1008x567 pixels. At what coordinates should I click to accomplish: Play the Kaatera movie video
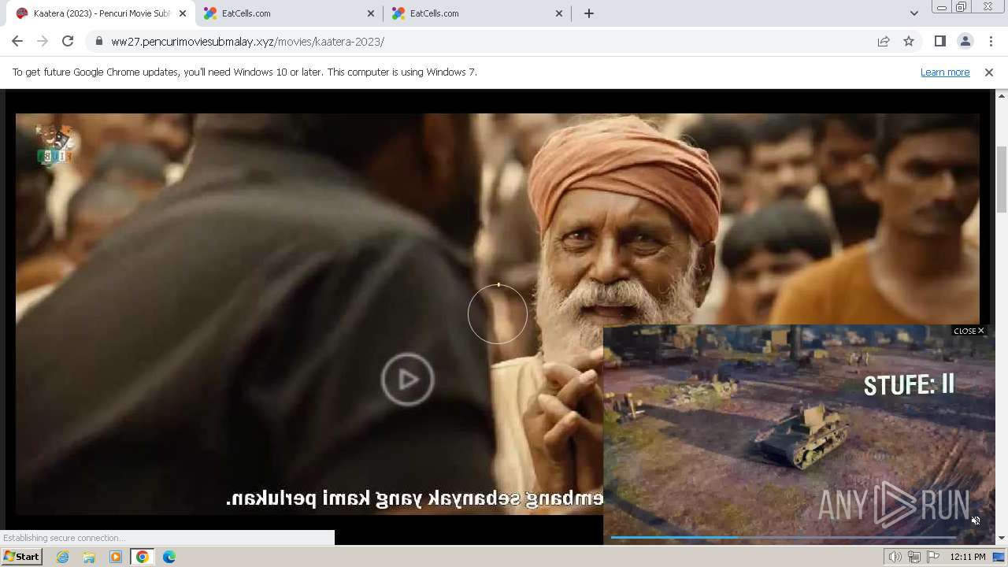407,380
